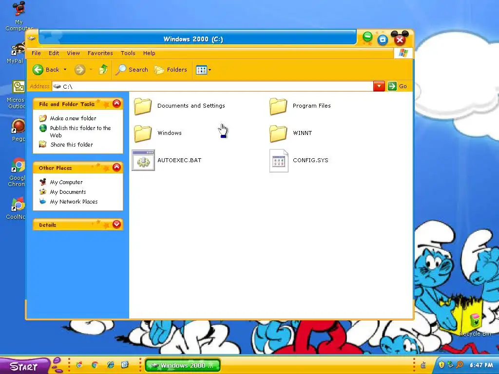Minimize the Windows 2000 (C:) window
This screenshot has height=374, width=499.
click(367, 37)
